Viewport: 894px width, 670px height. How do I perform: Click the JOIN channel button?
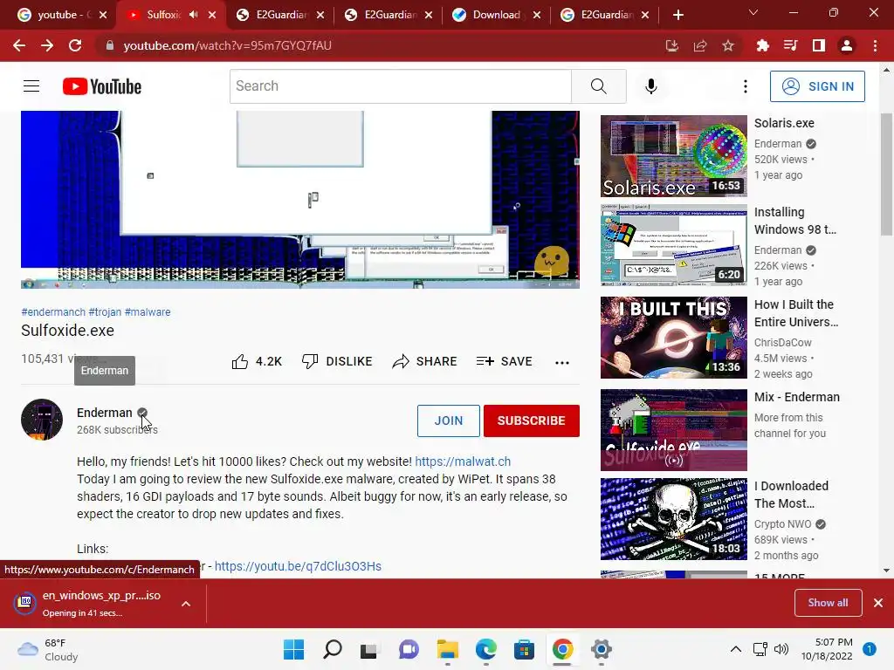coord(449,420)
